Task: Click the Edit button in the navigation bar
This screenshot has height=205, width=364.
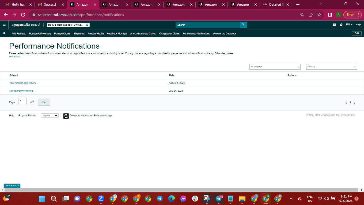Action: pos(357,33)
